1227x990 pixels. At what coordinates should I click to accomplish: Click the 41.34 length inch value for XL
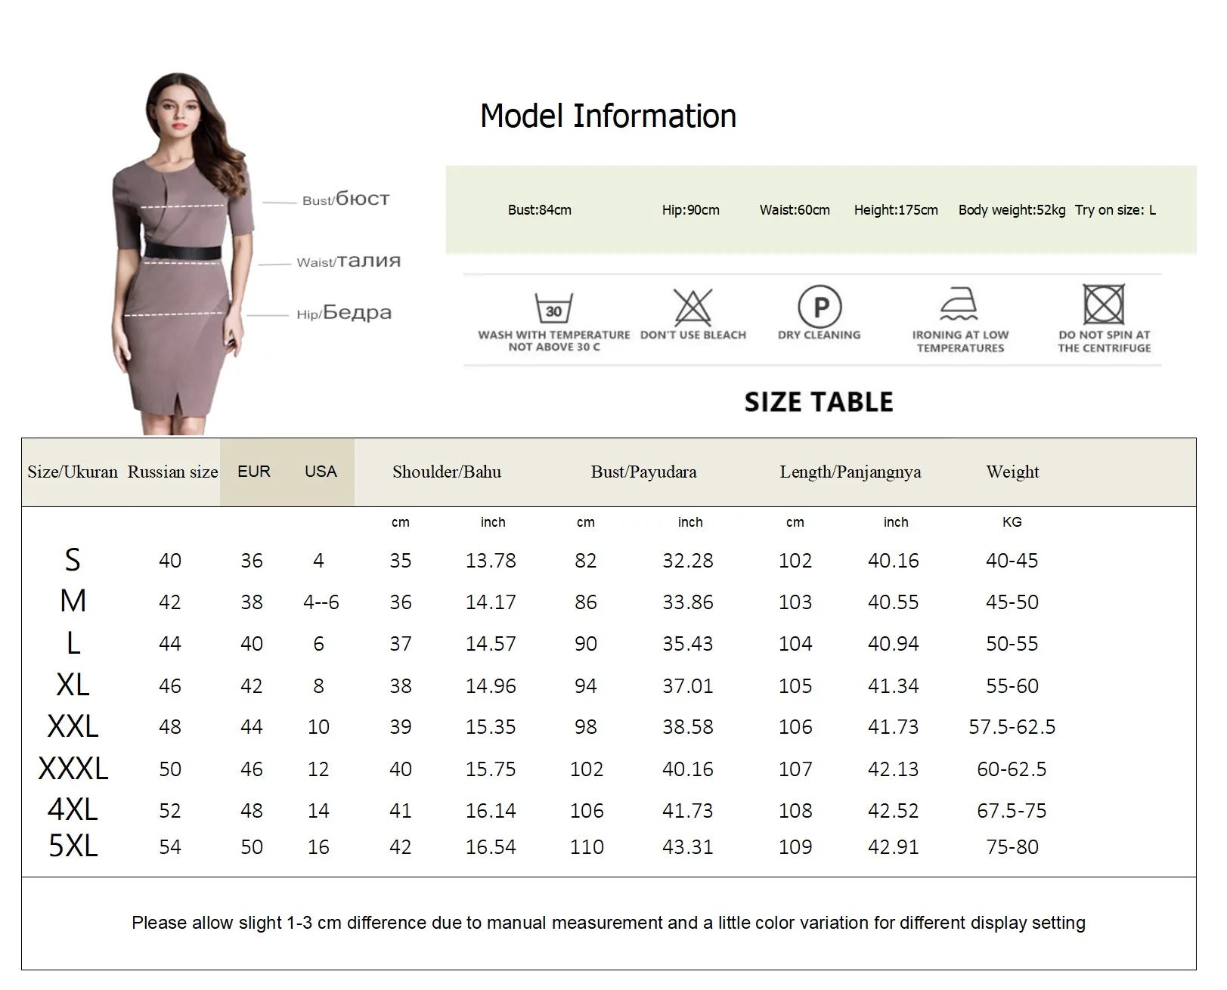pyautogui.click(x=893, y=686)
